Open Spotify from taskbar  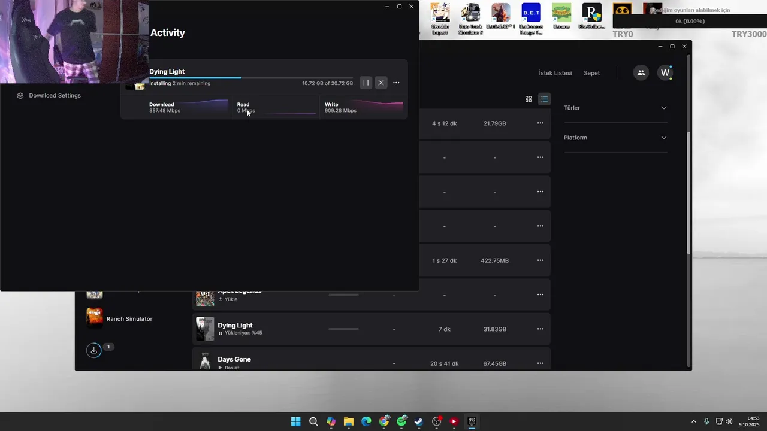pos(401,421)
